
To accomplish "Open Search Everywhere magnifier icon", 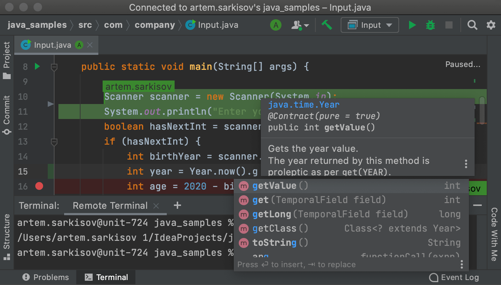I will point(472,25).
